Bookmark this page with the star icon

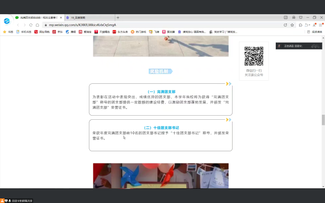pyautogui.click(x=292, y=25)
